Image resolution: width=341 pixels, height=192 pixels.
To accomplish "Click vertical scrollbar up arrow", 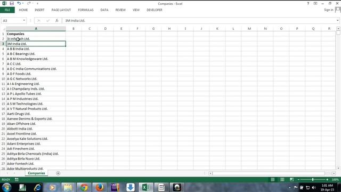I will [x=338, y=28].
